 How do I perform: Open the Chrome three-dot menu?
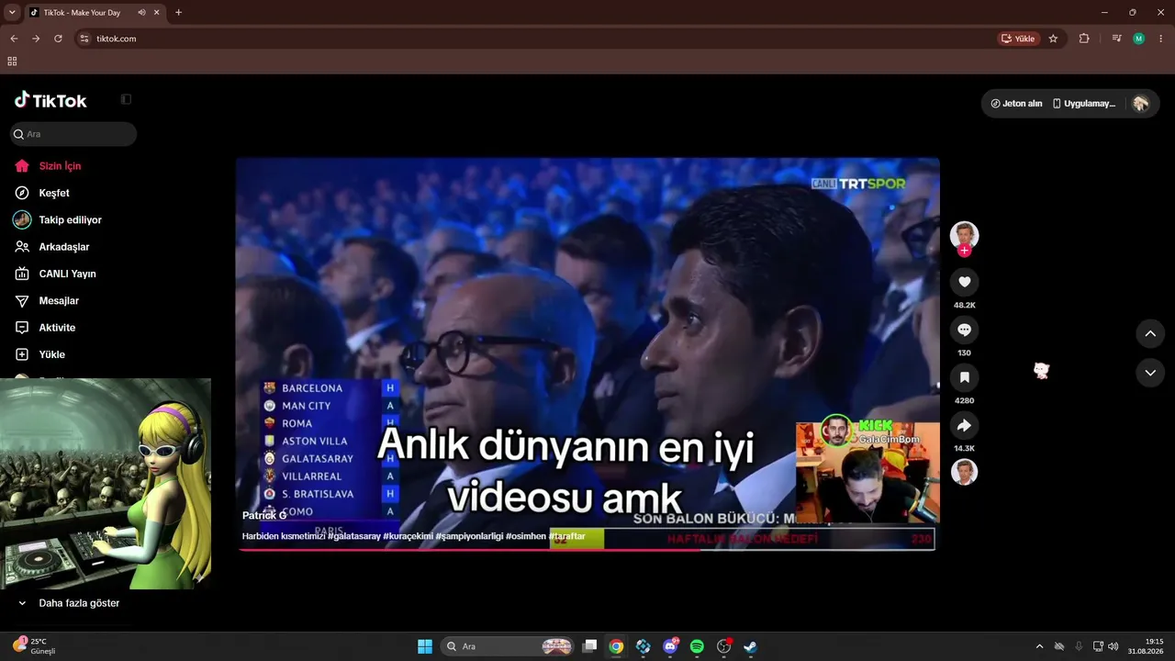tap(1160, 39)
